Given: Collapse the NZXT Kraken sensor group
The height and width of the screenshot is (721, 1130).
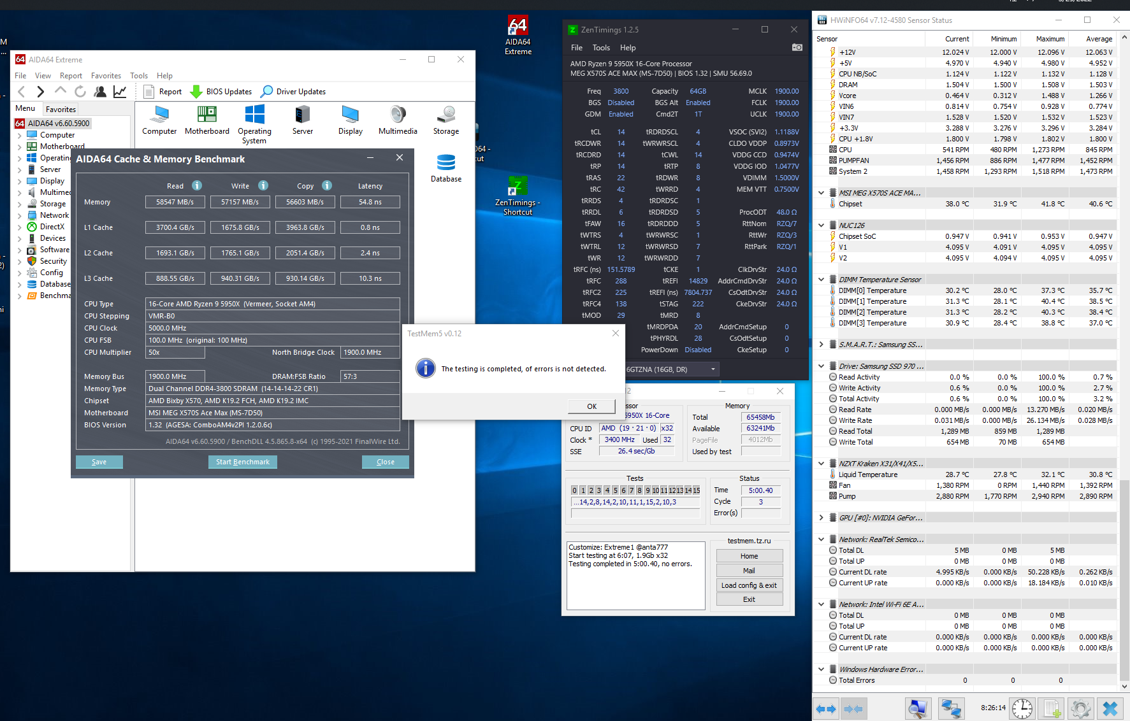Looking at the screenshot, I should click(x=822, y=463).
